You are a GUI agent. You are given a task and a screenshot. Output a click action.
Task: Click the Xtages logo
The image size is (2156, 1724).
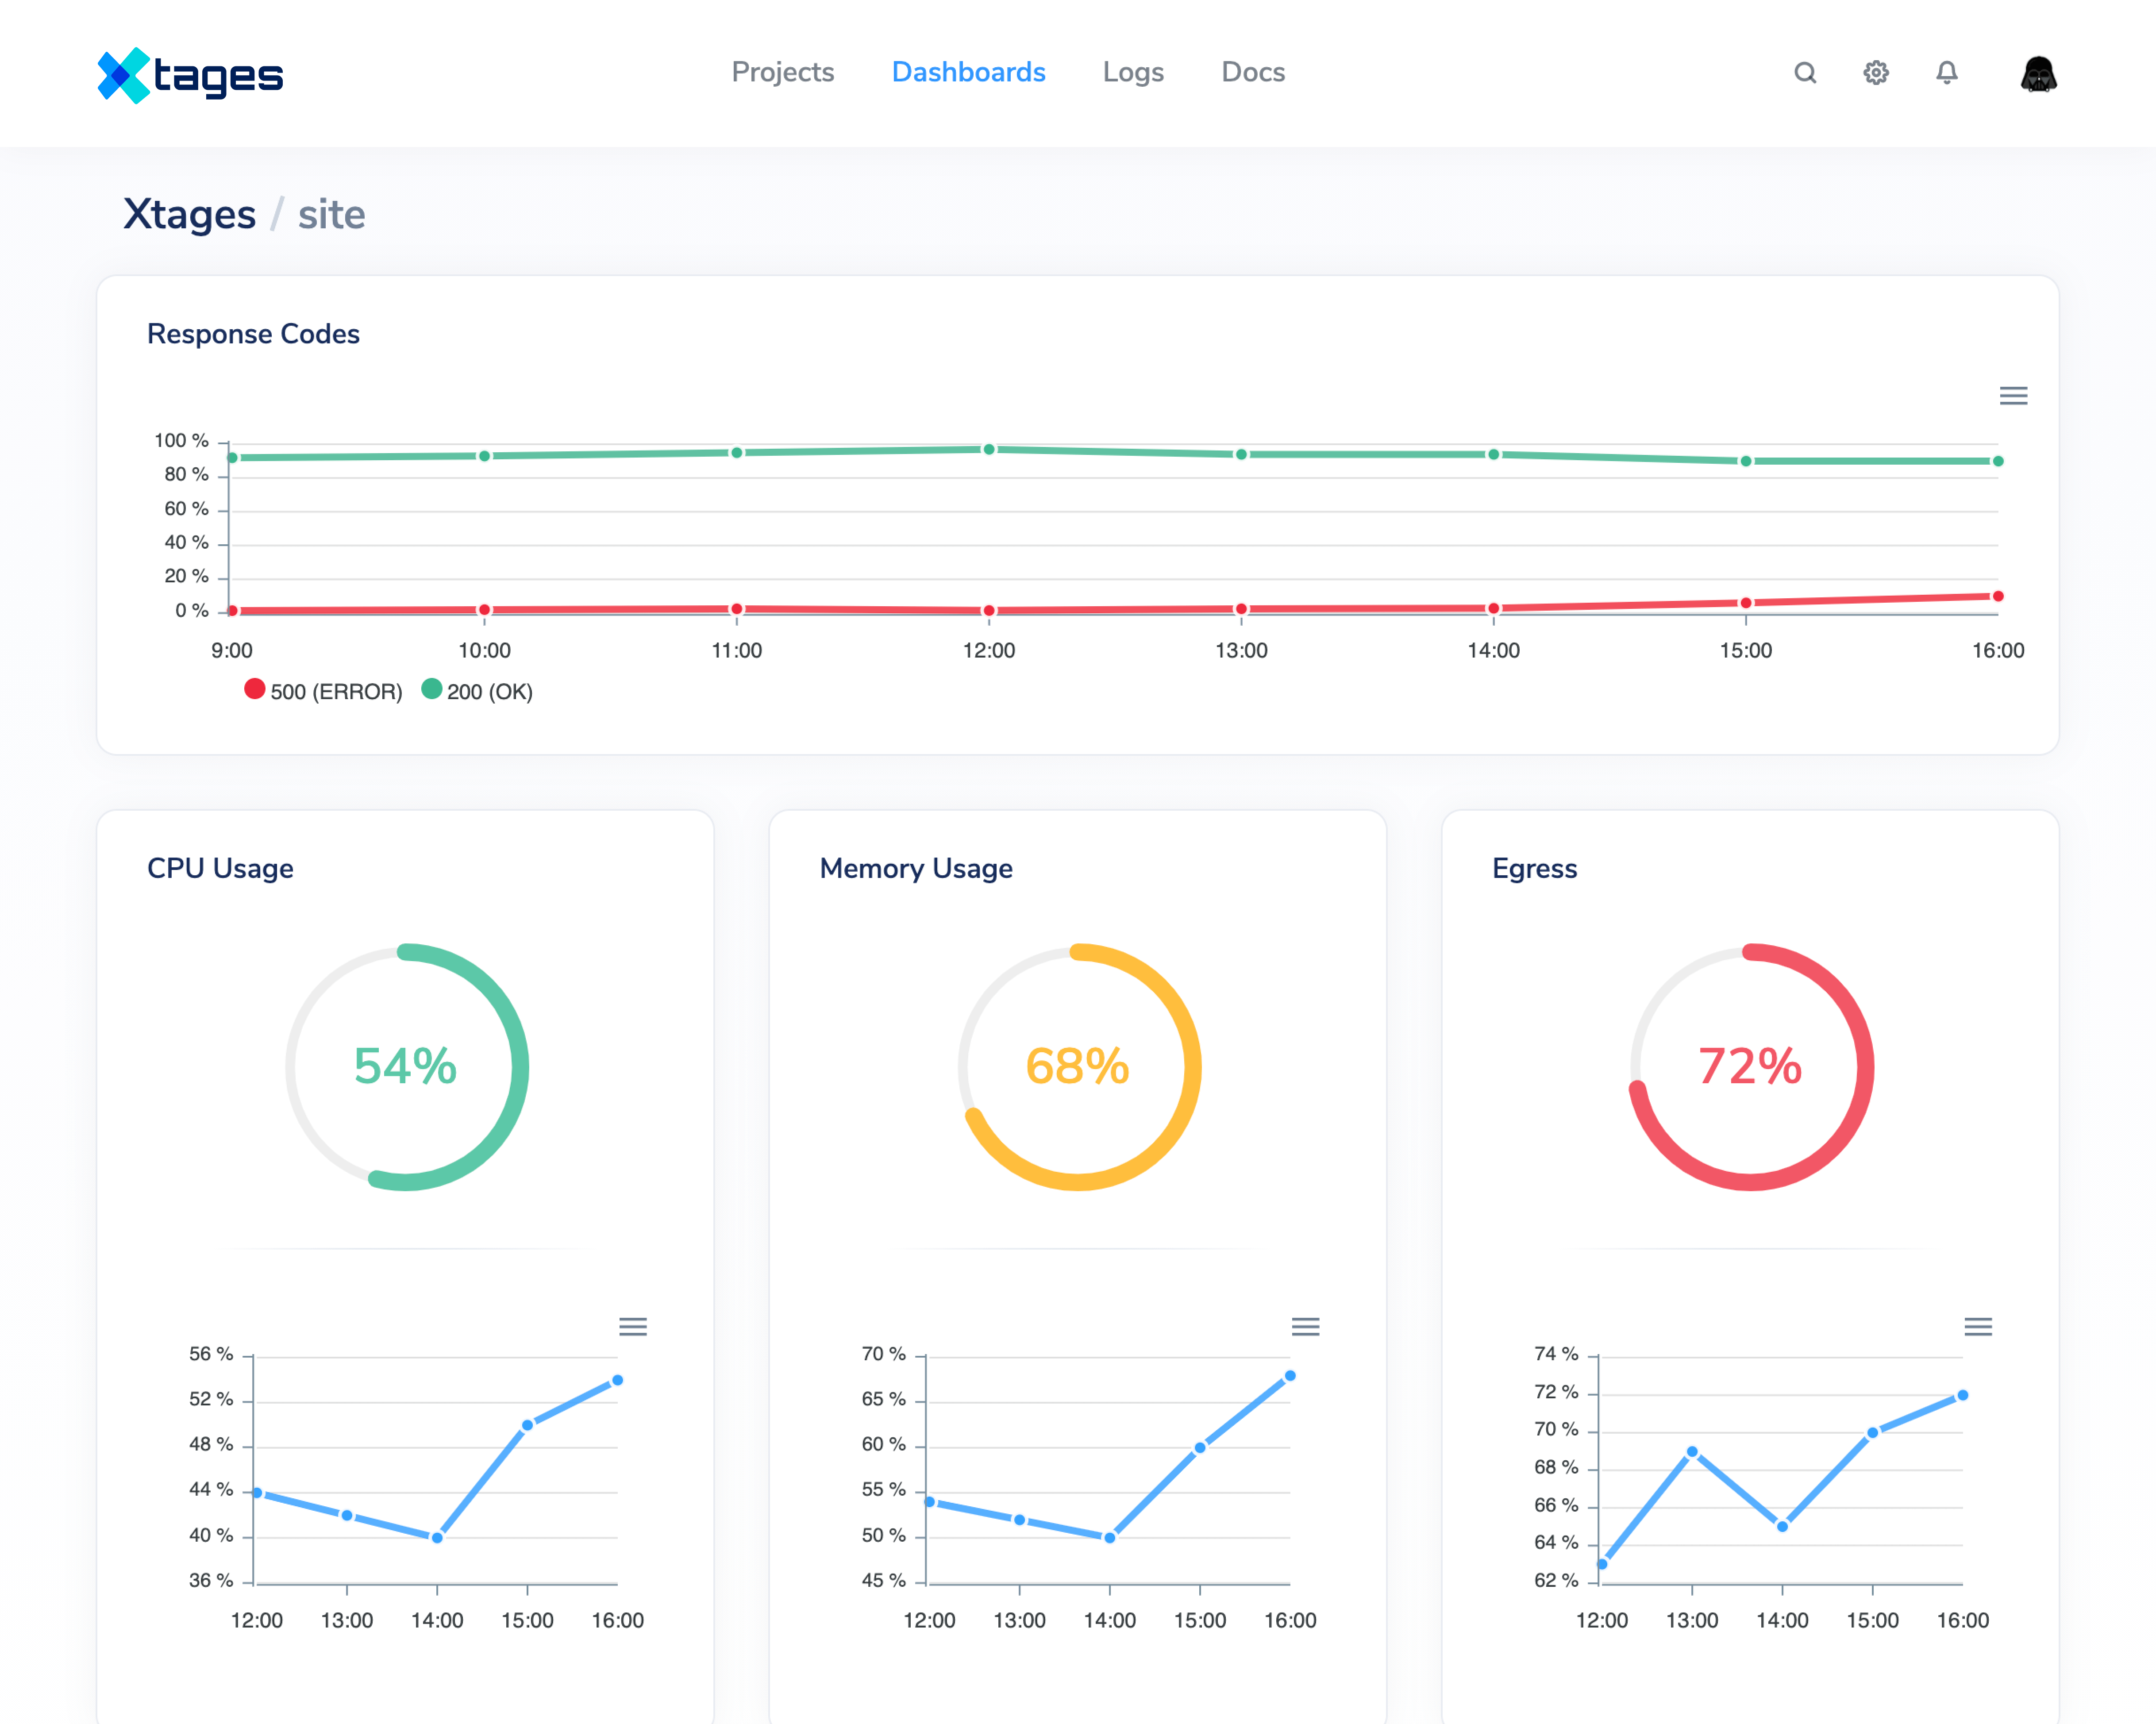(x=190, y=75)
